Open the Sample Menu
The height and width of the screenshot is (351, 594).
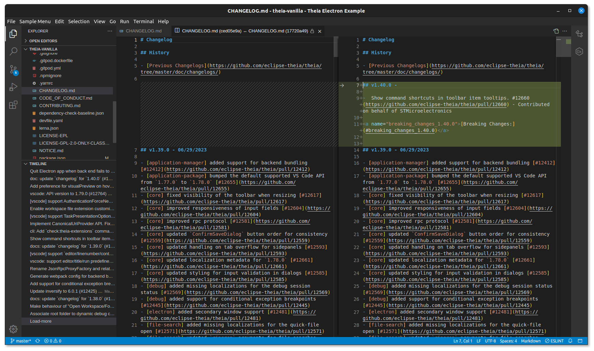[x=35, y=21]
